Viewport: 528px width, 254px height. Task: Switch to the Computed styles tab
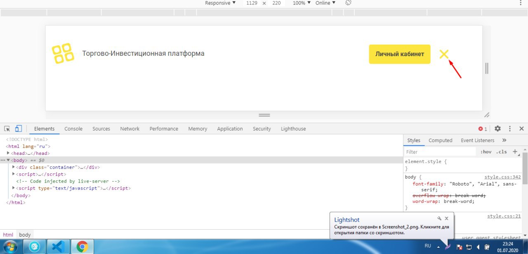(x=440, y=140)
